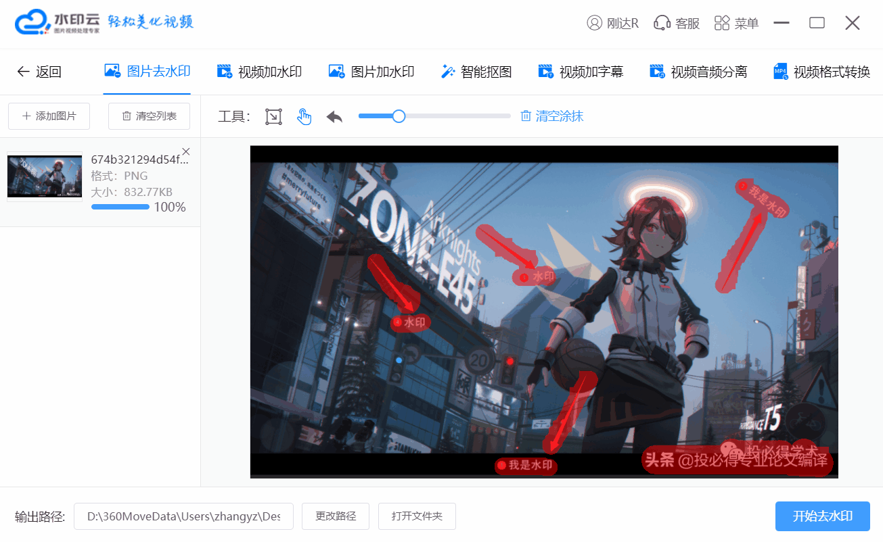Click the 视频加字幕 tab icon
883x542 pixels.
pos(546,71)
